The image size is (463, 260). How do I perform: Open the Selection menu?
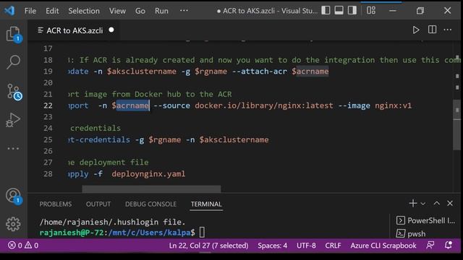(x=84, y=11)
